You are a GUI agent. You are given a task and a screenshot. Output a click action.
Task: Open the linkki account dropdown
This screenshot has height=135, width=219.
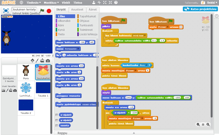pyautogui.click(x=212, y=3)
